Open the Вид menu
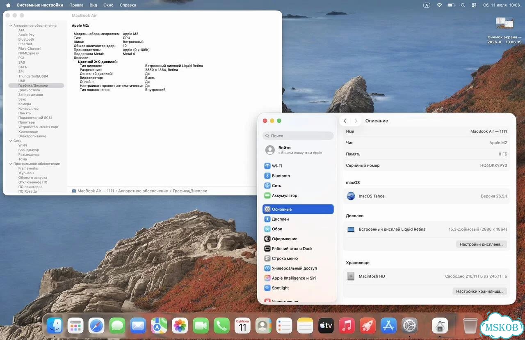The image size is (525, 340). (94, 5)
